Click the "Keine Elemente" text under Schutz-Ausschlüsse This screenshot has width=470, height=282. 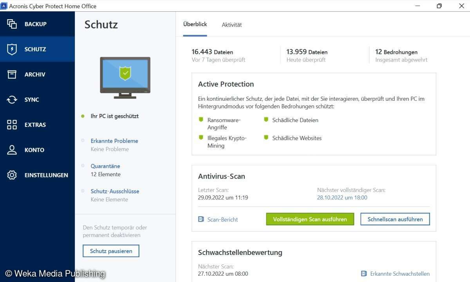(x=109, y=200)
